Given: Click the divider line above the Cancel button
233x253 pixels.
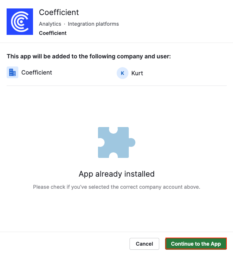Looking at the screenshot, I should coord(117,232).
